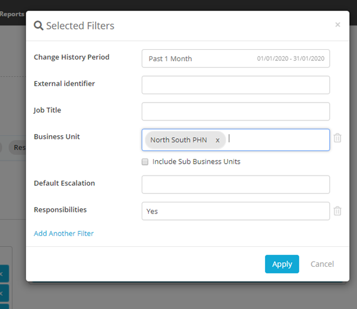The height and width of the screenshot is (309, 357).
Task: Delete the Responsibilities filter via trash icon
Action: click(337, 211)
